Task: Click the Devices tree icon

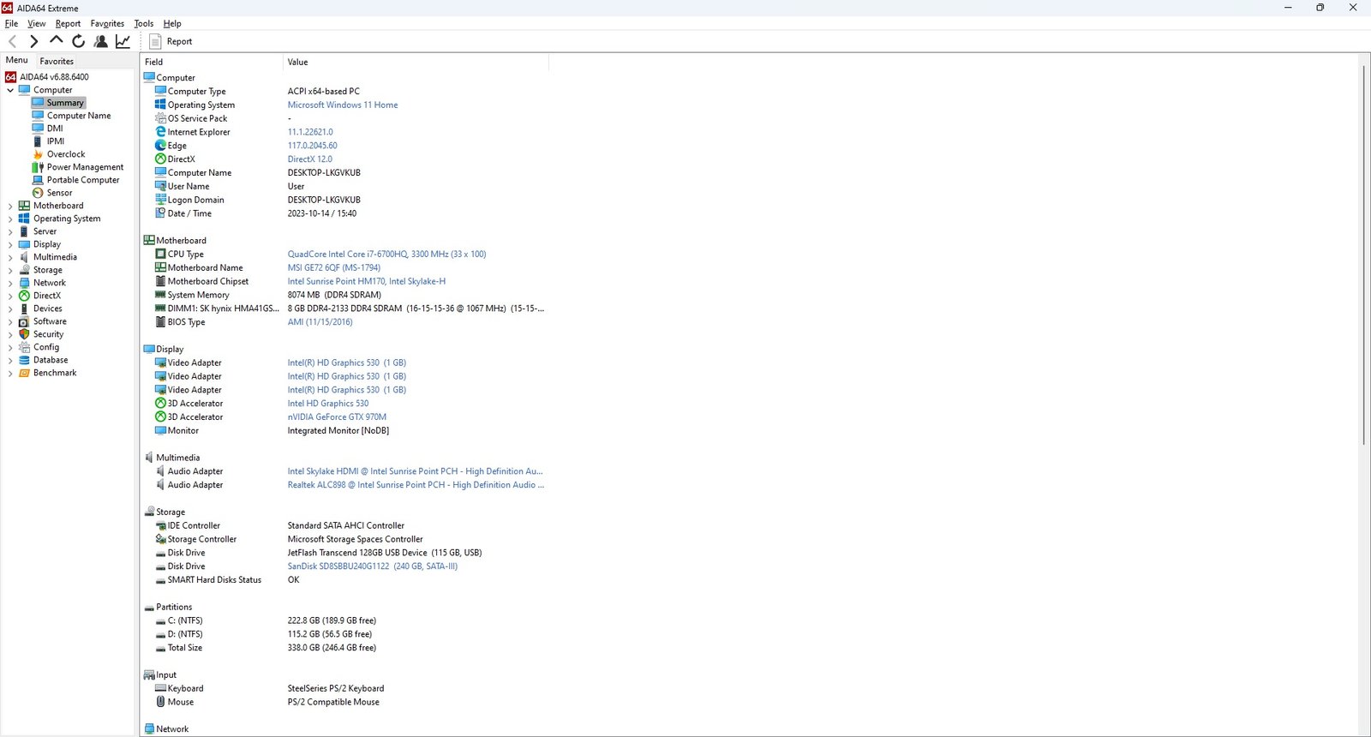Action: 24,309
